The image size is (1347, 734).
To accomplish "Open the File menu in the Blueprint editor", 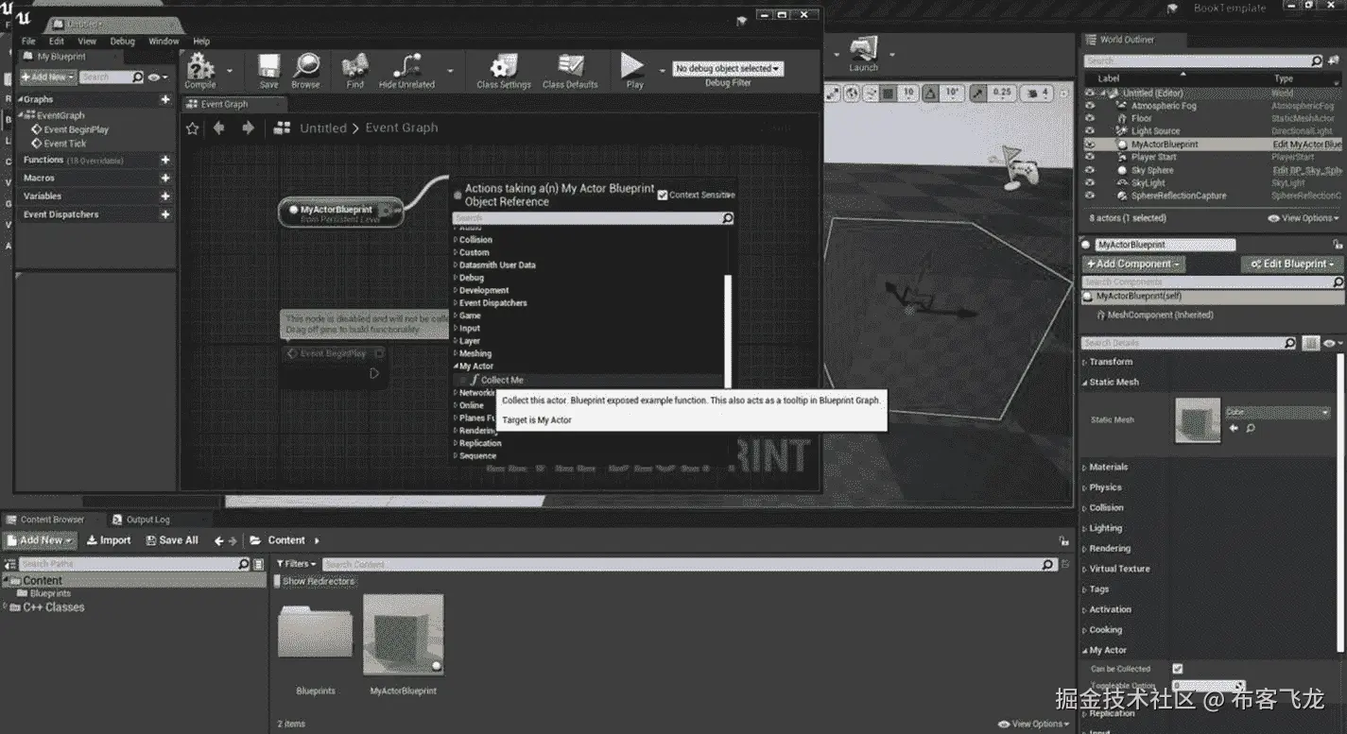I will point(28,42).
